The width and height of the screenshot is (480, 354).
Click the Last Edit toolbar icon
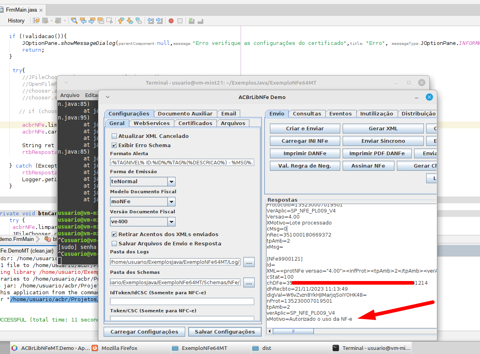coord(36,21)
